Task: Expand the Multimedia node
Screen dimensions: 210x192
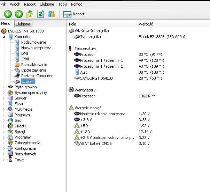Action: [x=3, y=109]
